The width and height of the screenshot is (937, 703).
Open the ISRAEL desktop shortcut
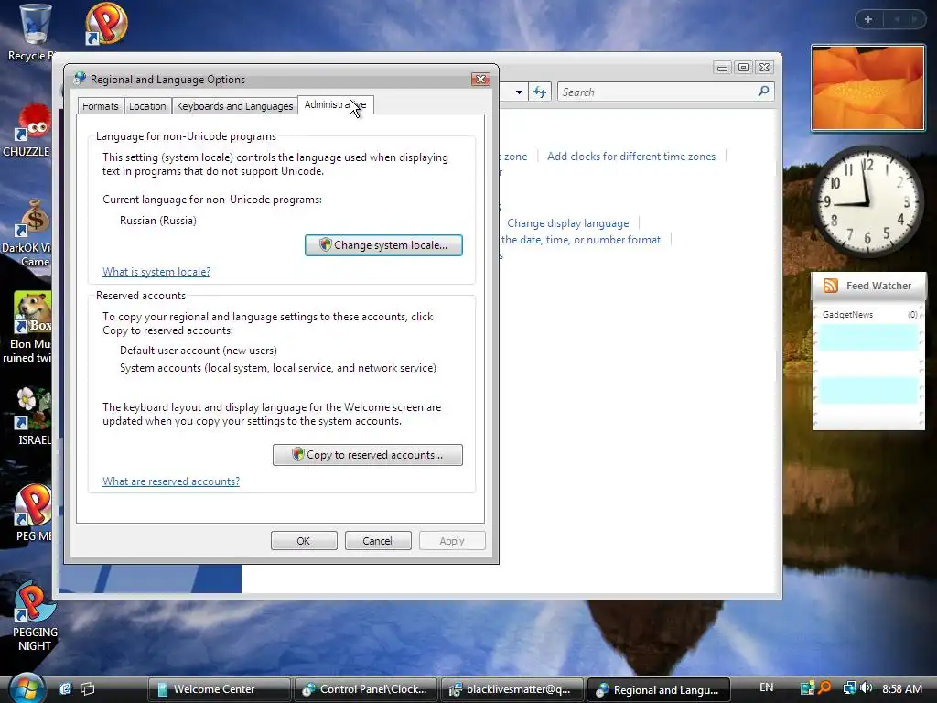click(x=31, y=416)
